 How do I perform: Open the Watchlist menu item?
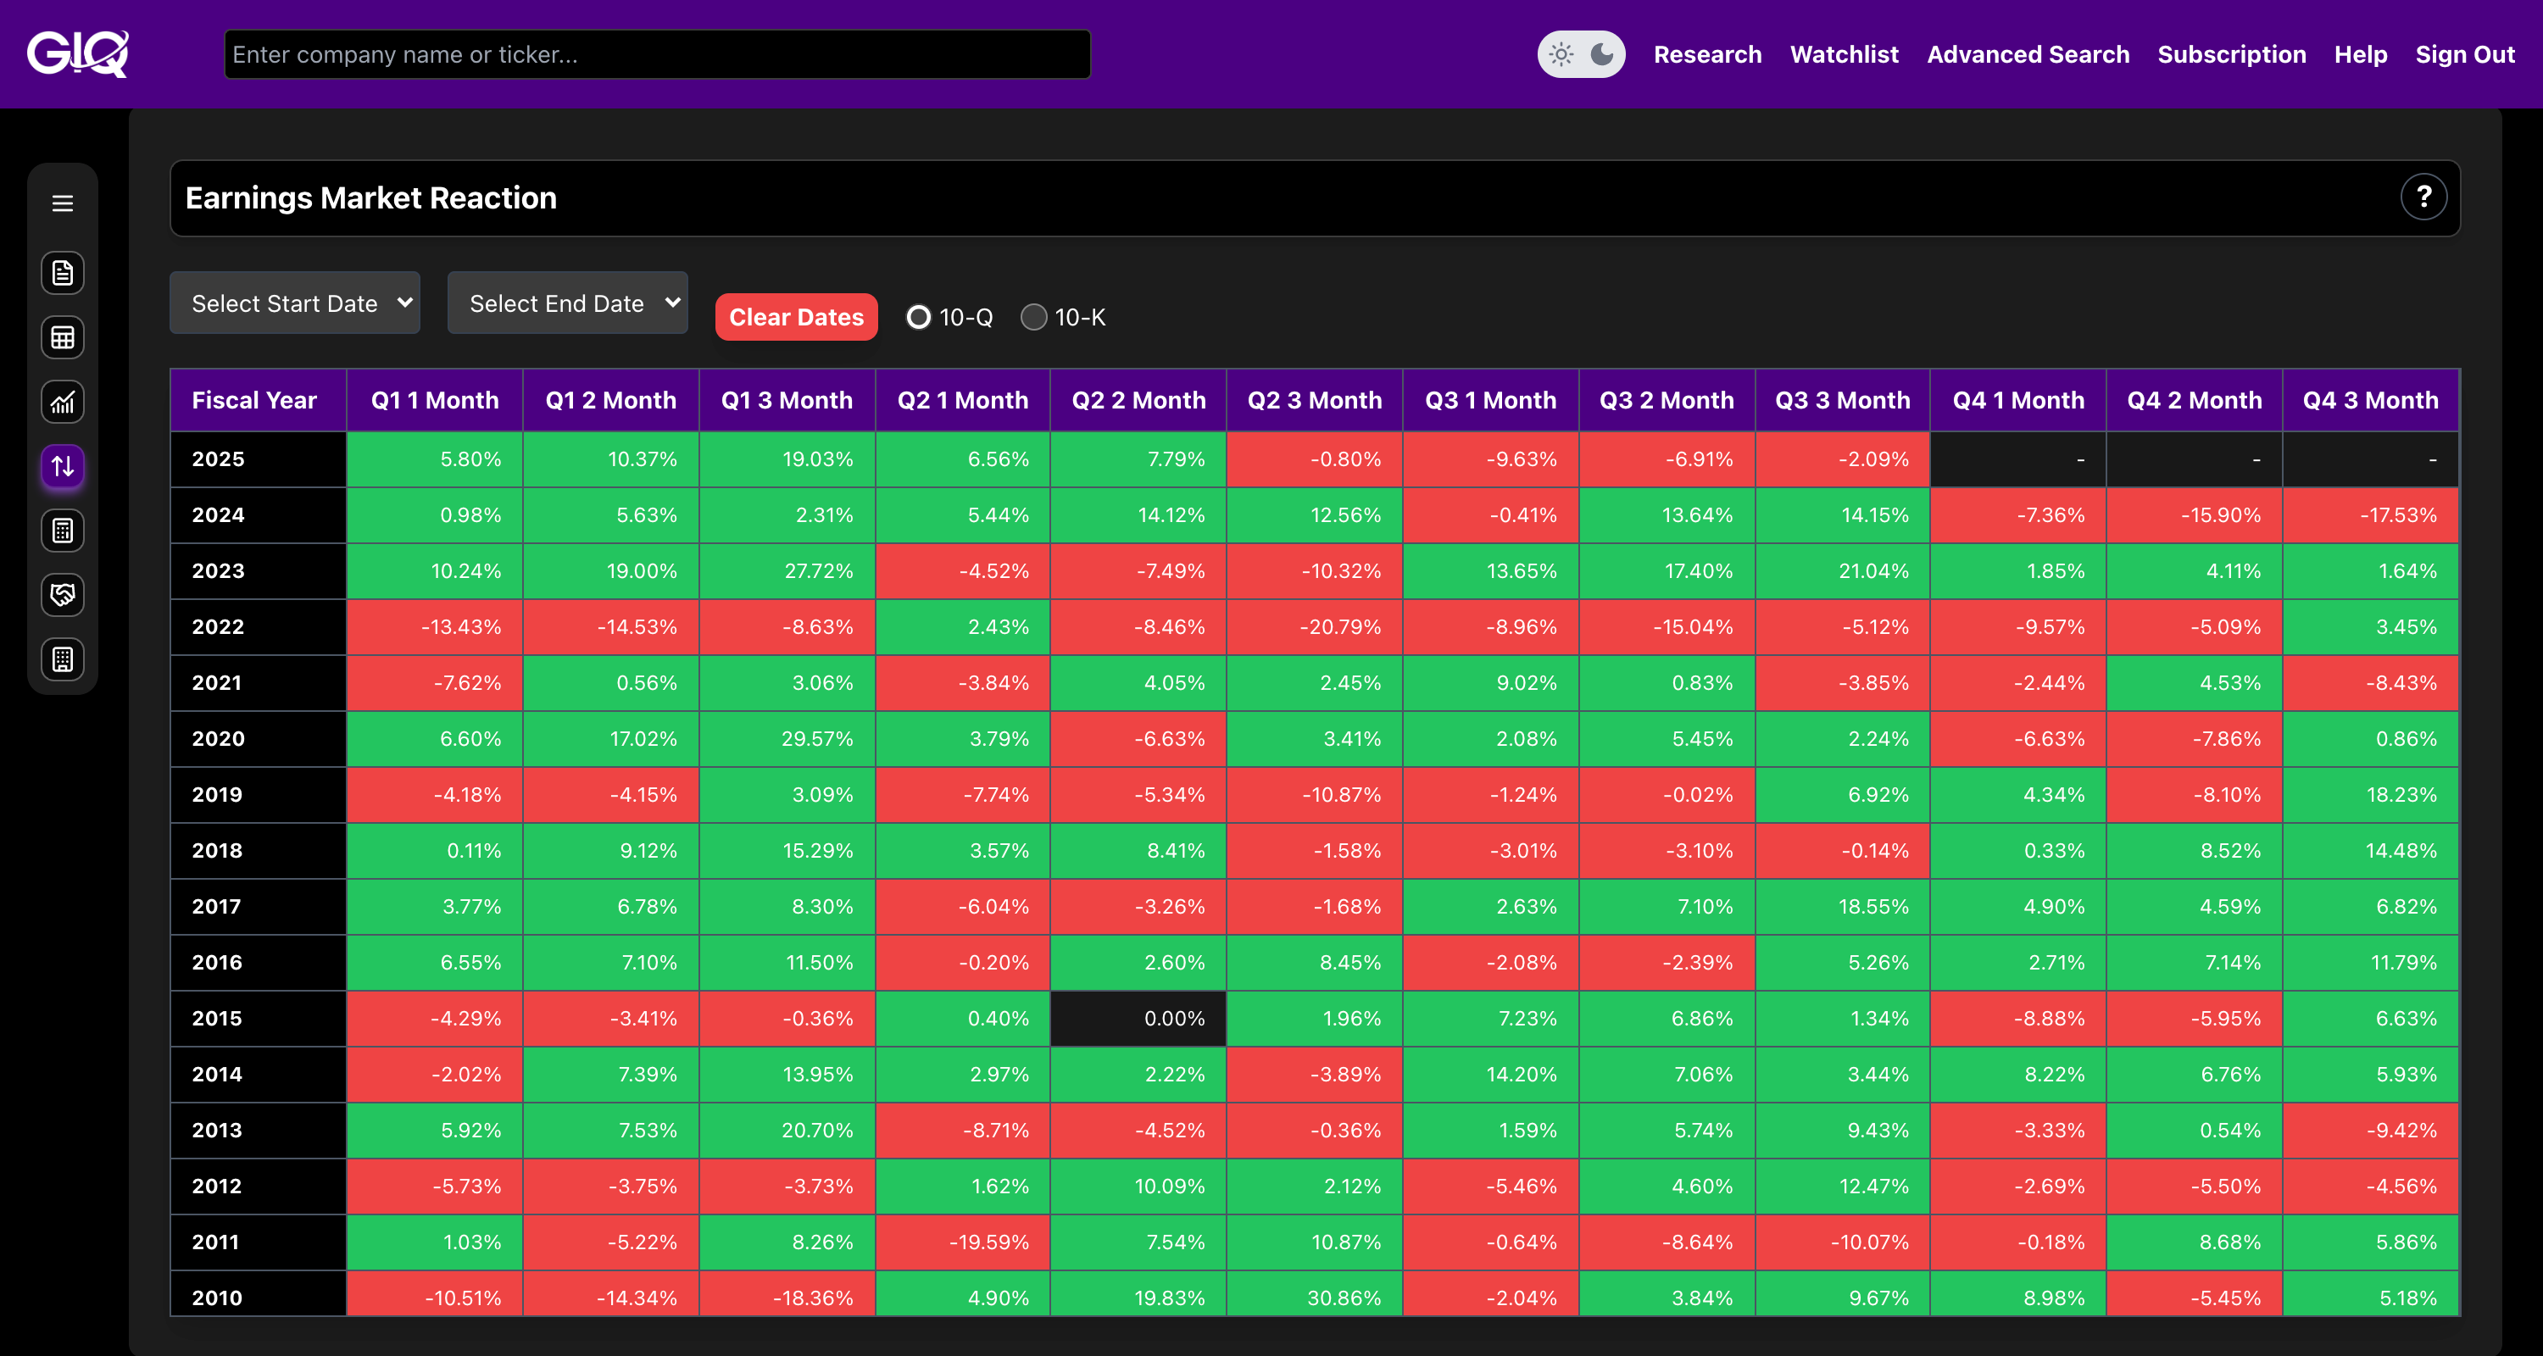(x=1843, y=54)
